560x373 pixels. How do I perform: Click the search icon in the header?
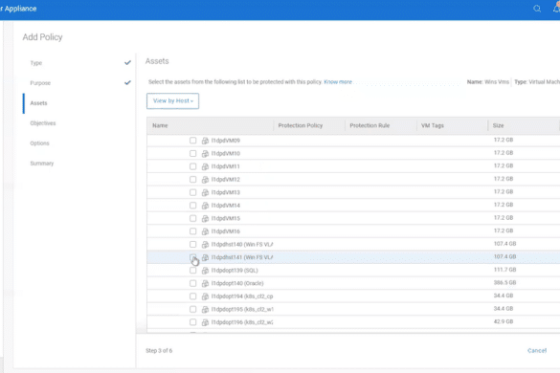tap(537, 9)
